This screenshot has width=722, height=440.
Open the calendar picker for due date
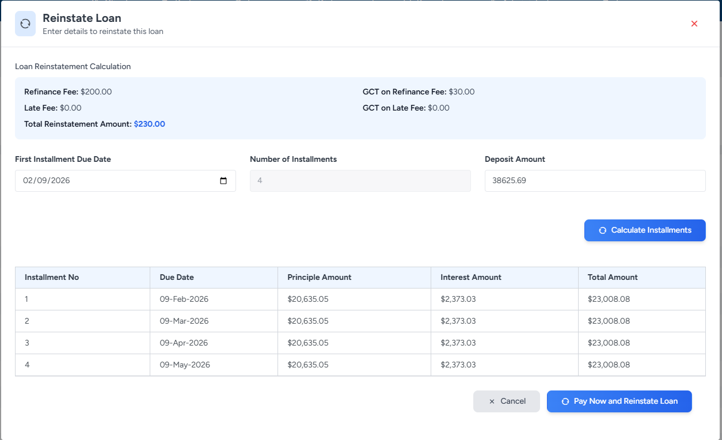(x=223, y=181)
